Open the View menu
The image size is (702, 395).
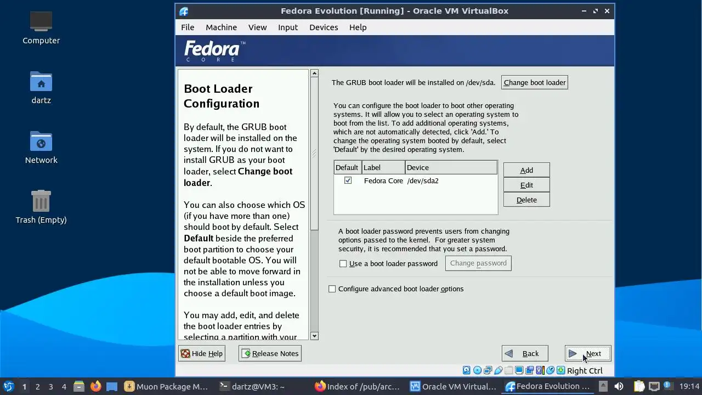257,27
